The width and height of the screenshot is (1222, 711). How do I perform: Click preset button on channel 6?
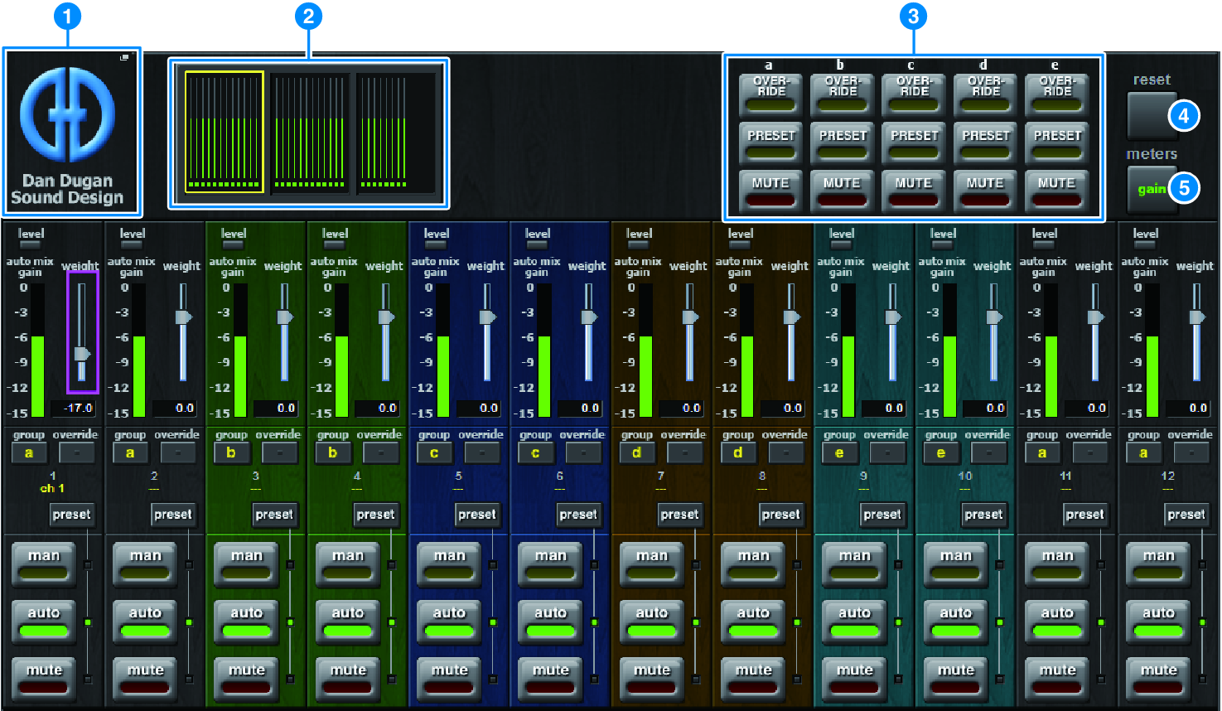(578, 515)
